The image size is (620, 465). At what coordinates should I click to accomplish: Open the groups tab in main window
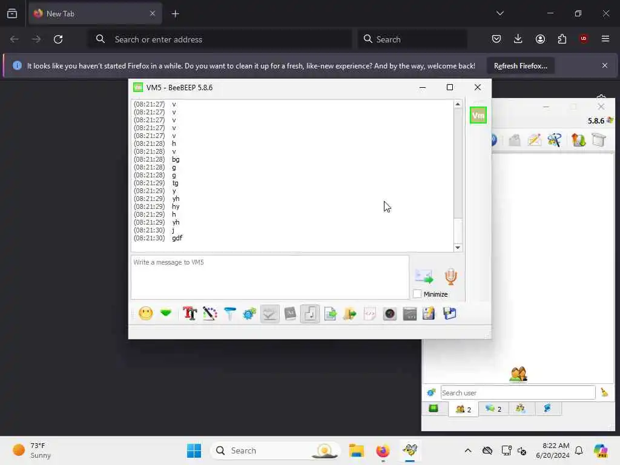[x=520, y=409]
